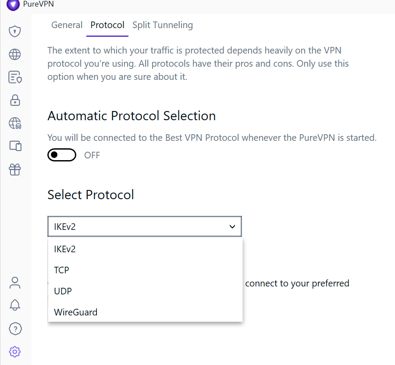Open the help question mark icon

[15, 328]
